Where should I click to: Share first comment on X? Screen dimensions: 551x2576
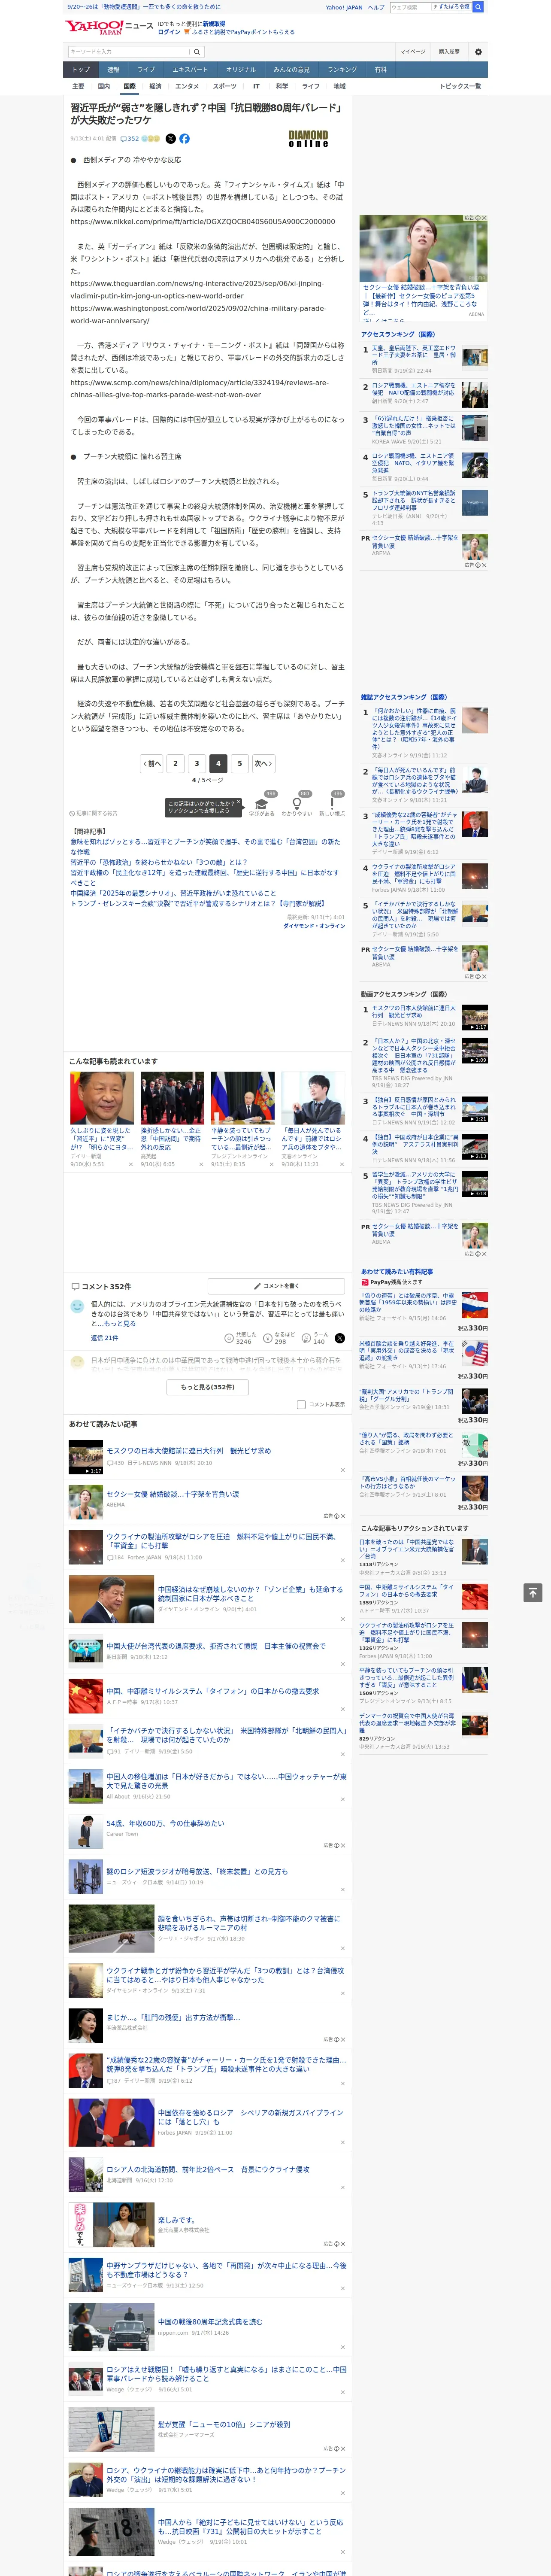click(x=340, y=1338)
